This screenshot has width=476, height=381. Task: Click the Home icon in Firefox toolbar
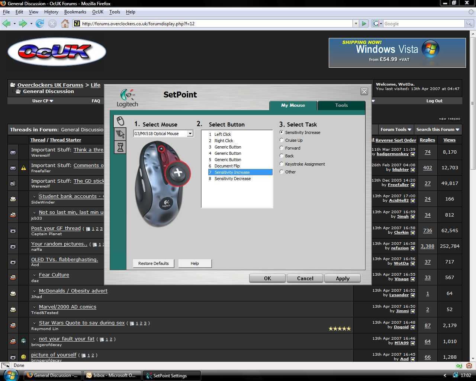coord(65,23)
